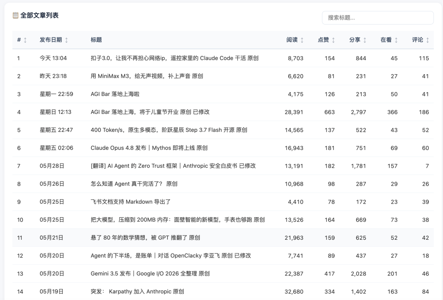Click the 05月21日 date cell
Image resolution: width=443 pixels, height=300 pixels.
(52, 238)
